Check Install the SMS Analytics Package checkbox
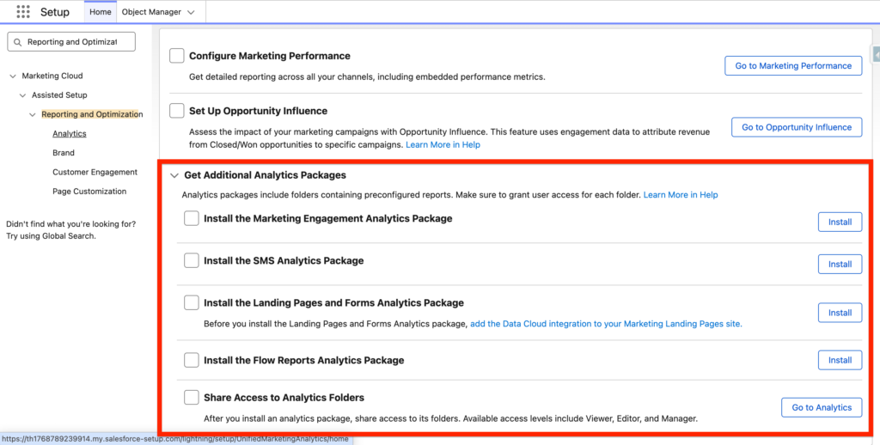The width and height of the screenshot is (880, 445). pyautogui.click(x=192, y=260)
